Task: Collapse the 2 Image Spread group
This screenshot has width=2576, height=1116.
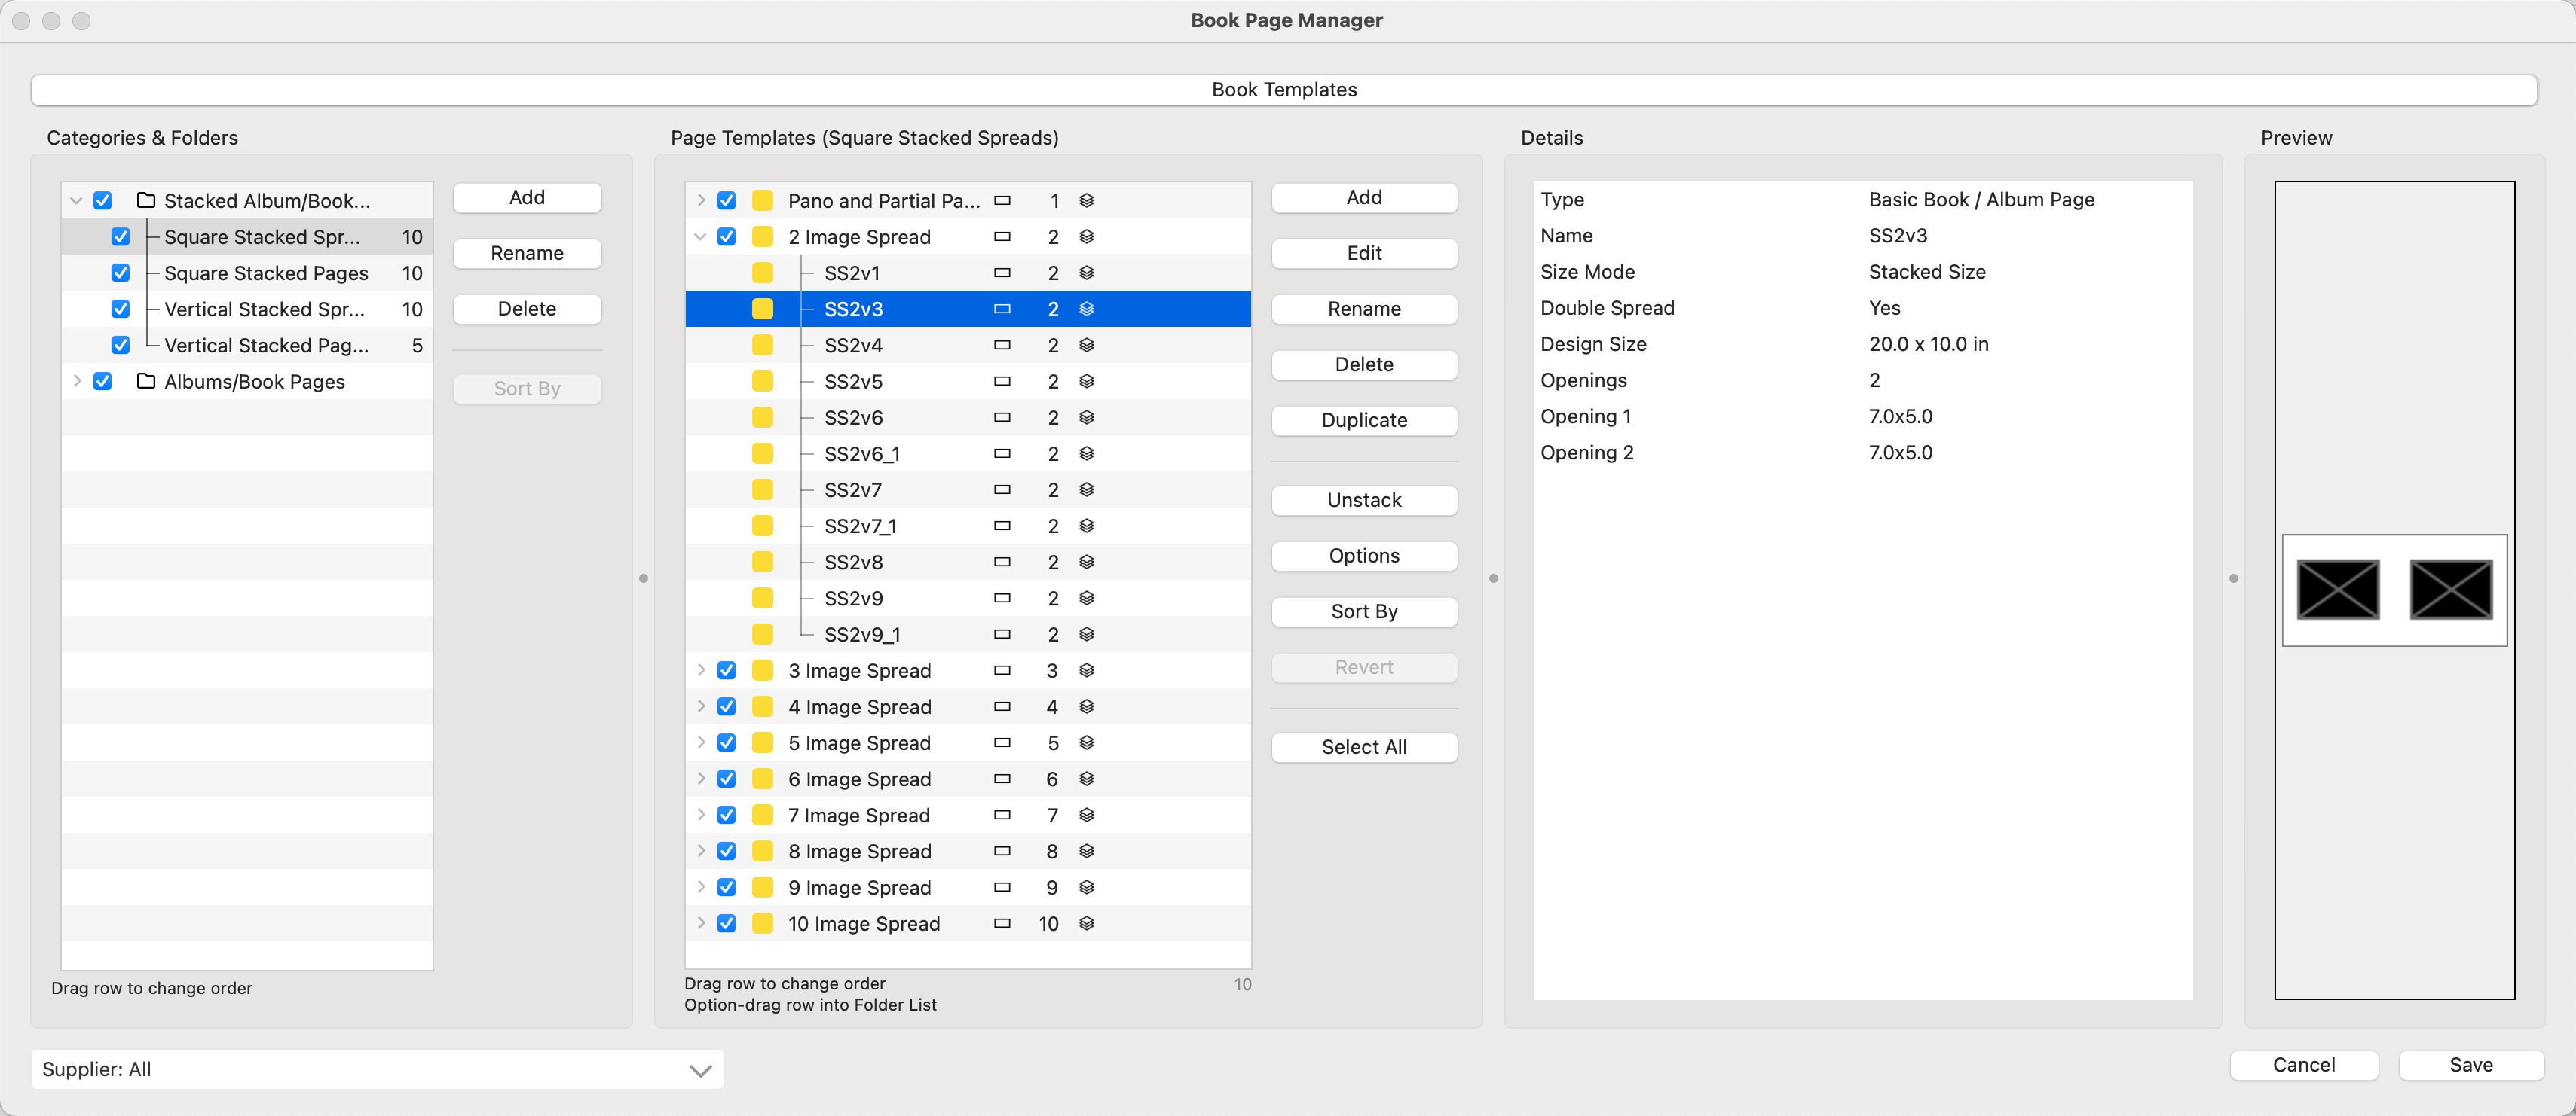Action: click(701, 236)
